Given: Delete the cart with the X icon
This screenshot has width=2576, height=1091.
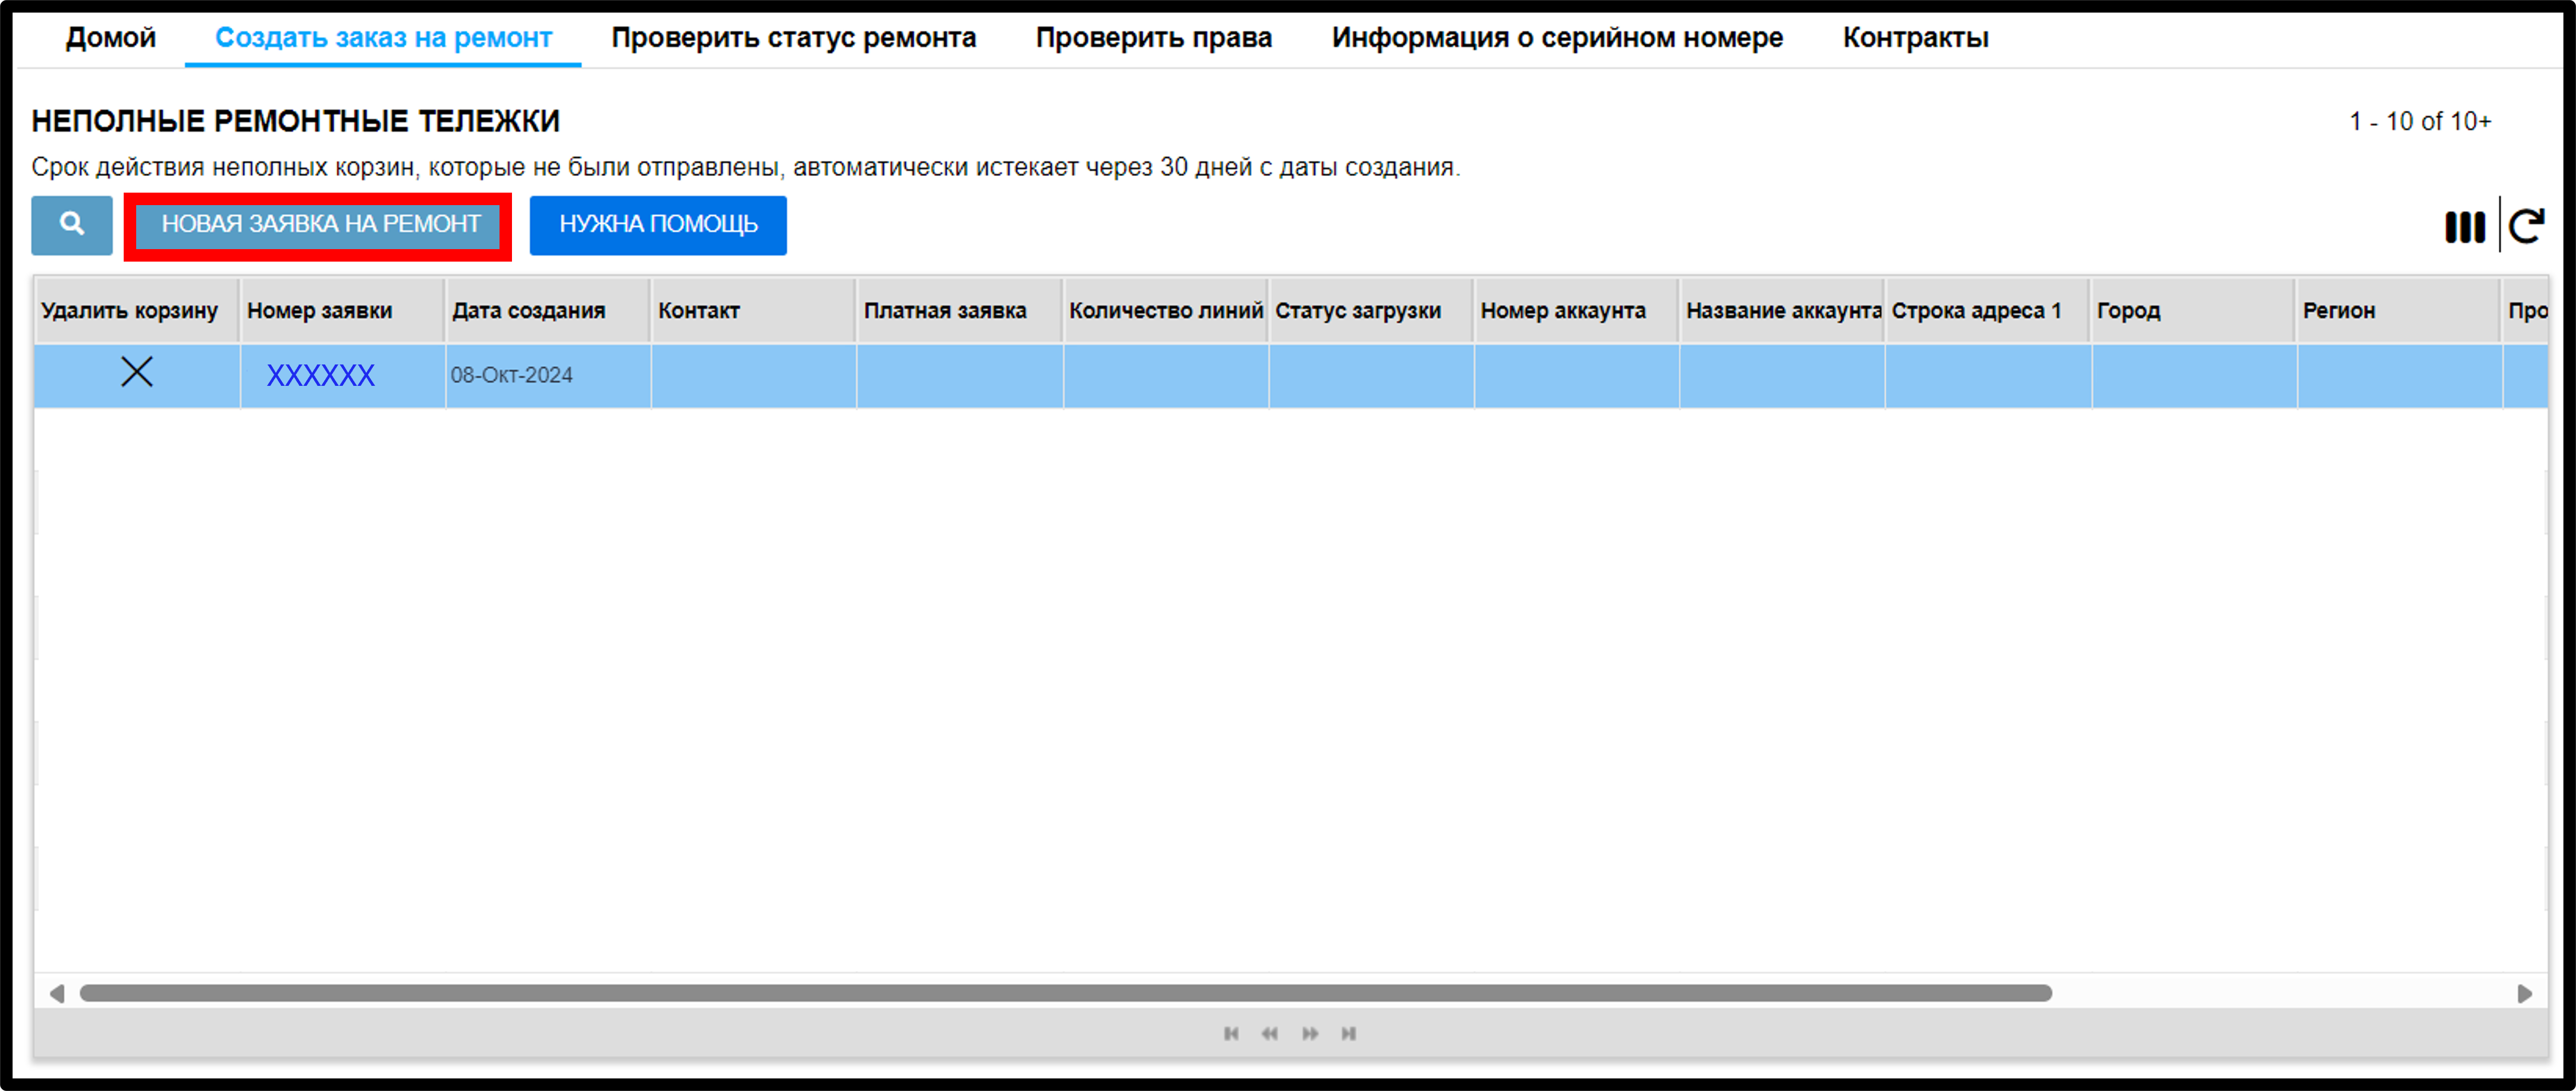Looking at the screenshot, I should [x=137, y=373].
